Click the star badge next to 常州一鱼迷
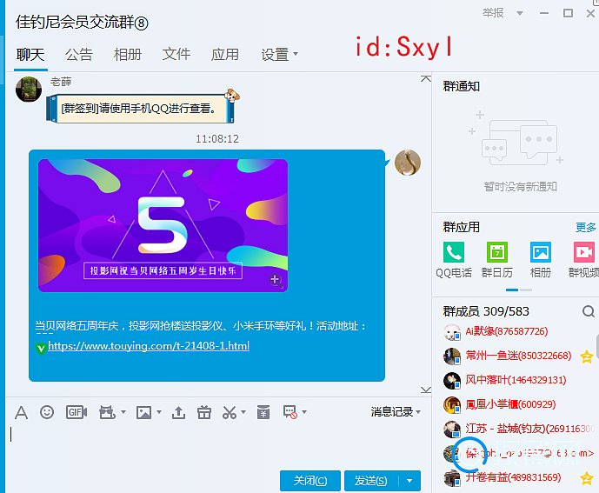This screenshot has width=599, height=493. tap(586, 357)
